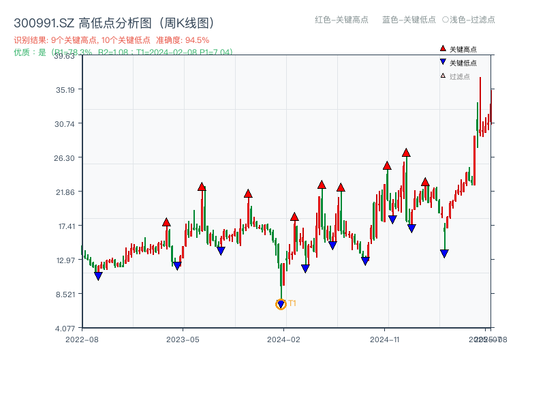Click the red 识别结果 accuracy summary line
This screenshot has width=545, height=409.
click(112, 40)
